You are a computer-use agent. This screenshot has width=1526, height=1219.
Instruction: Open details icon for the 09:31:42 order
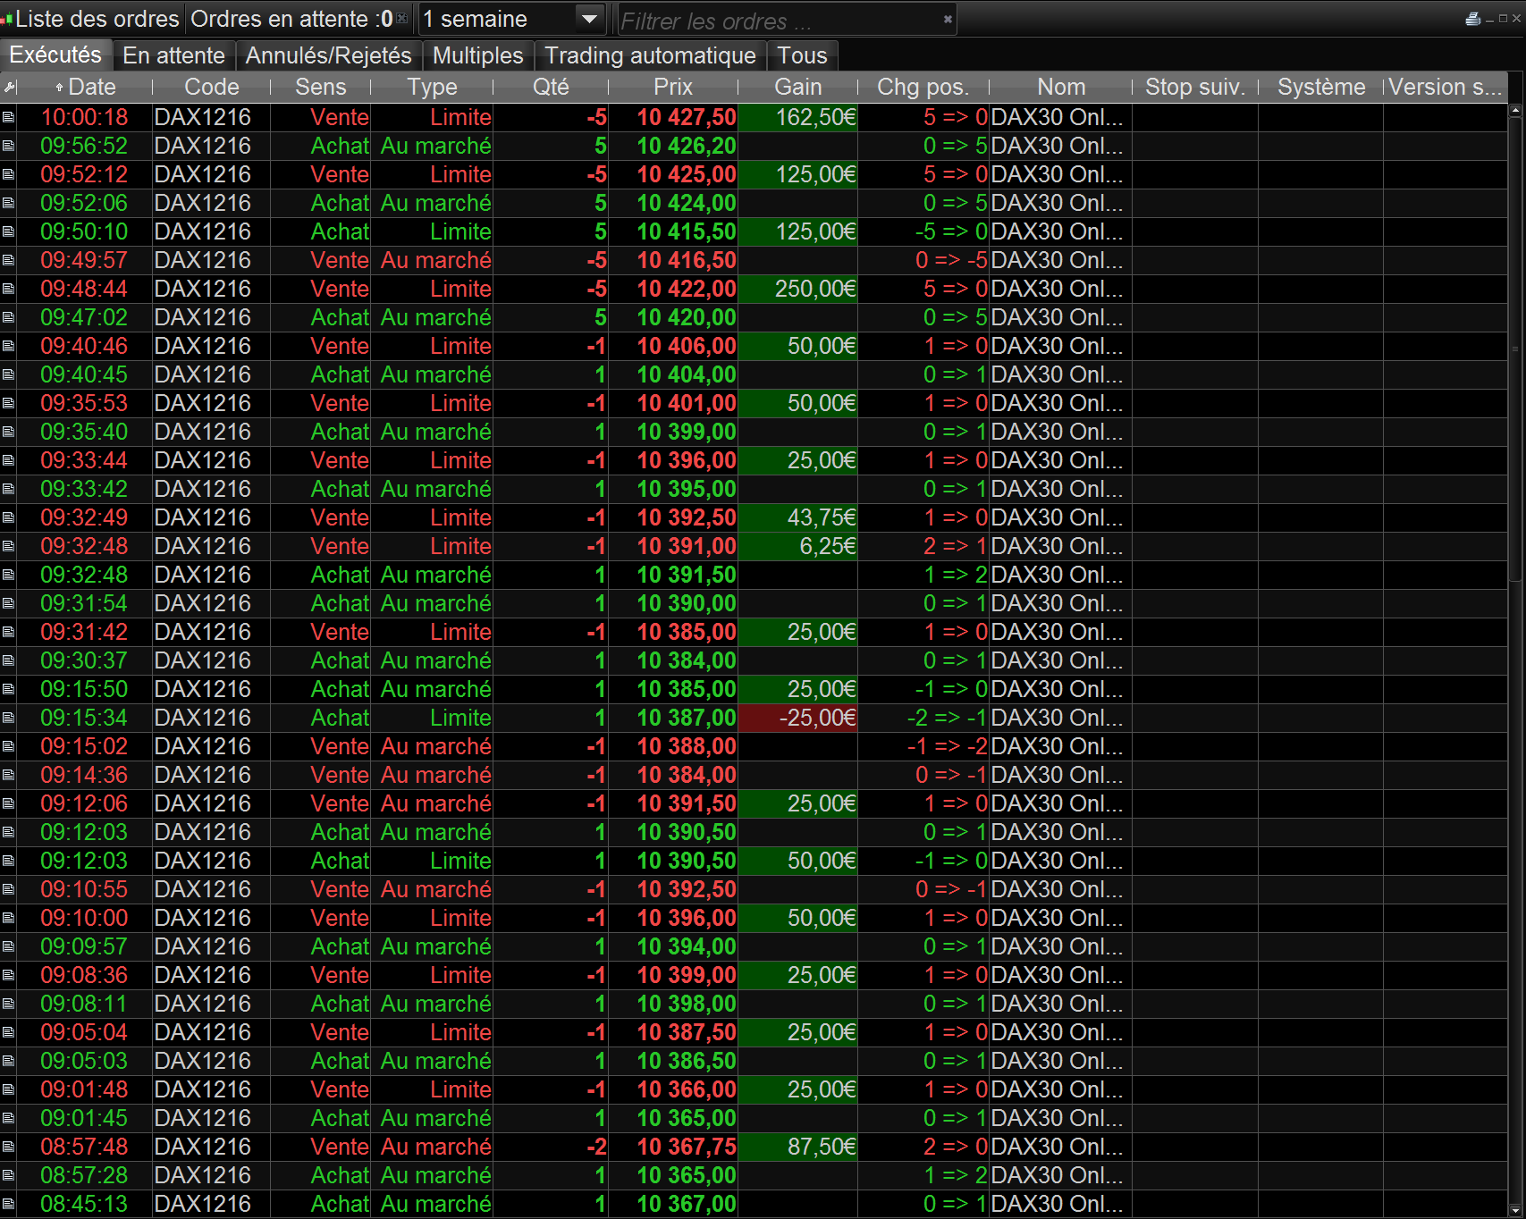(8, 632)
